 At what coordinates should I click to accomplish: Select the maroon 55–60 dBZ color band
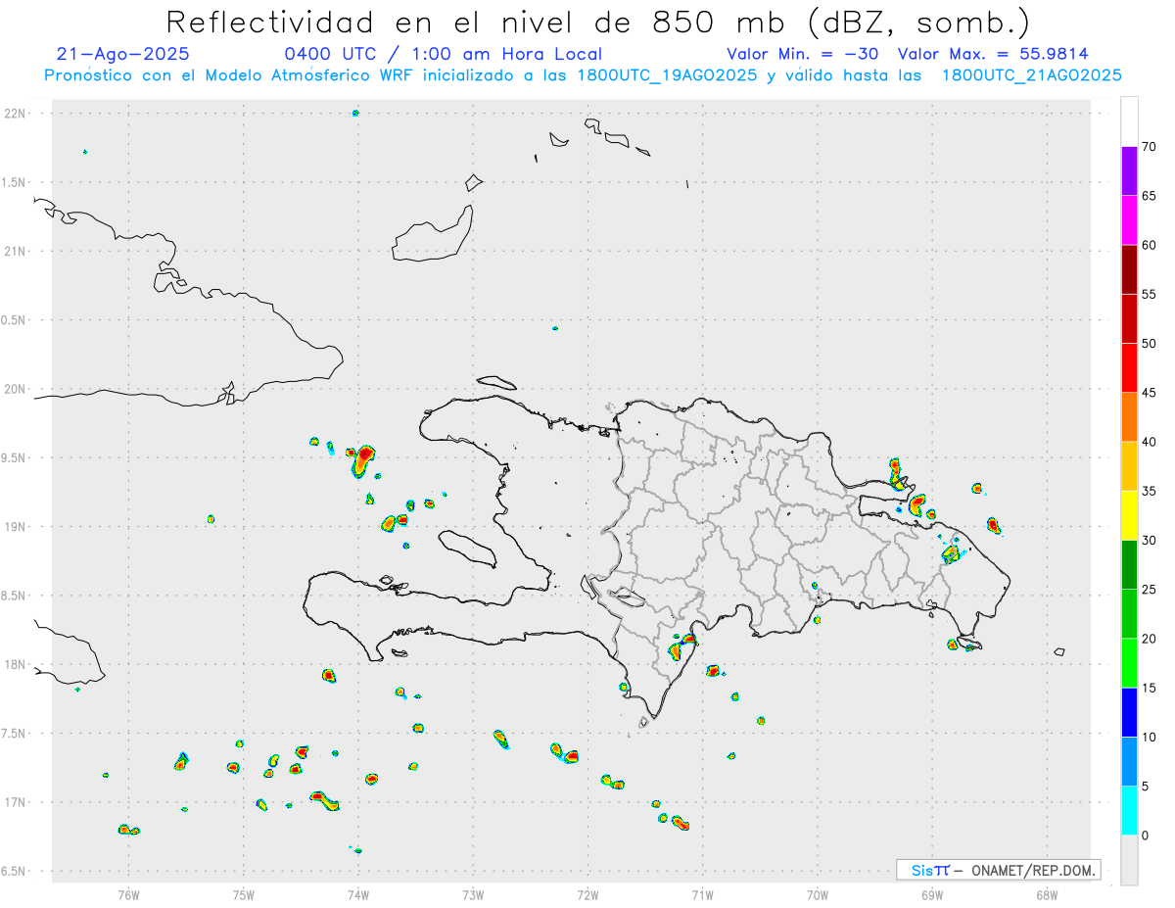[1129, 269]
